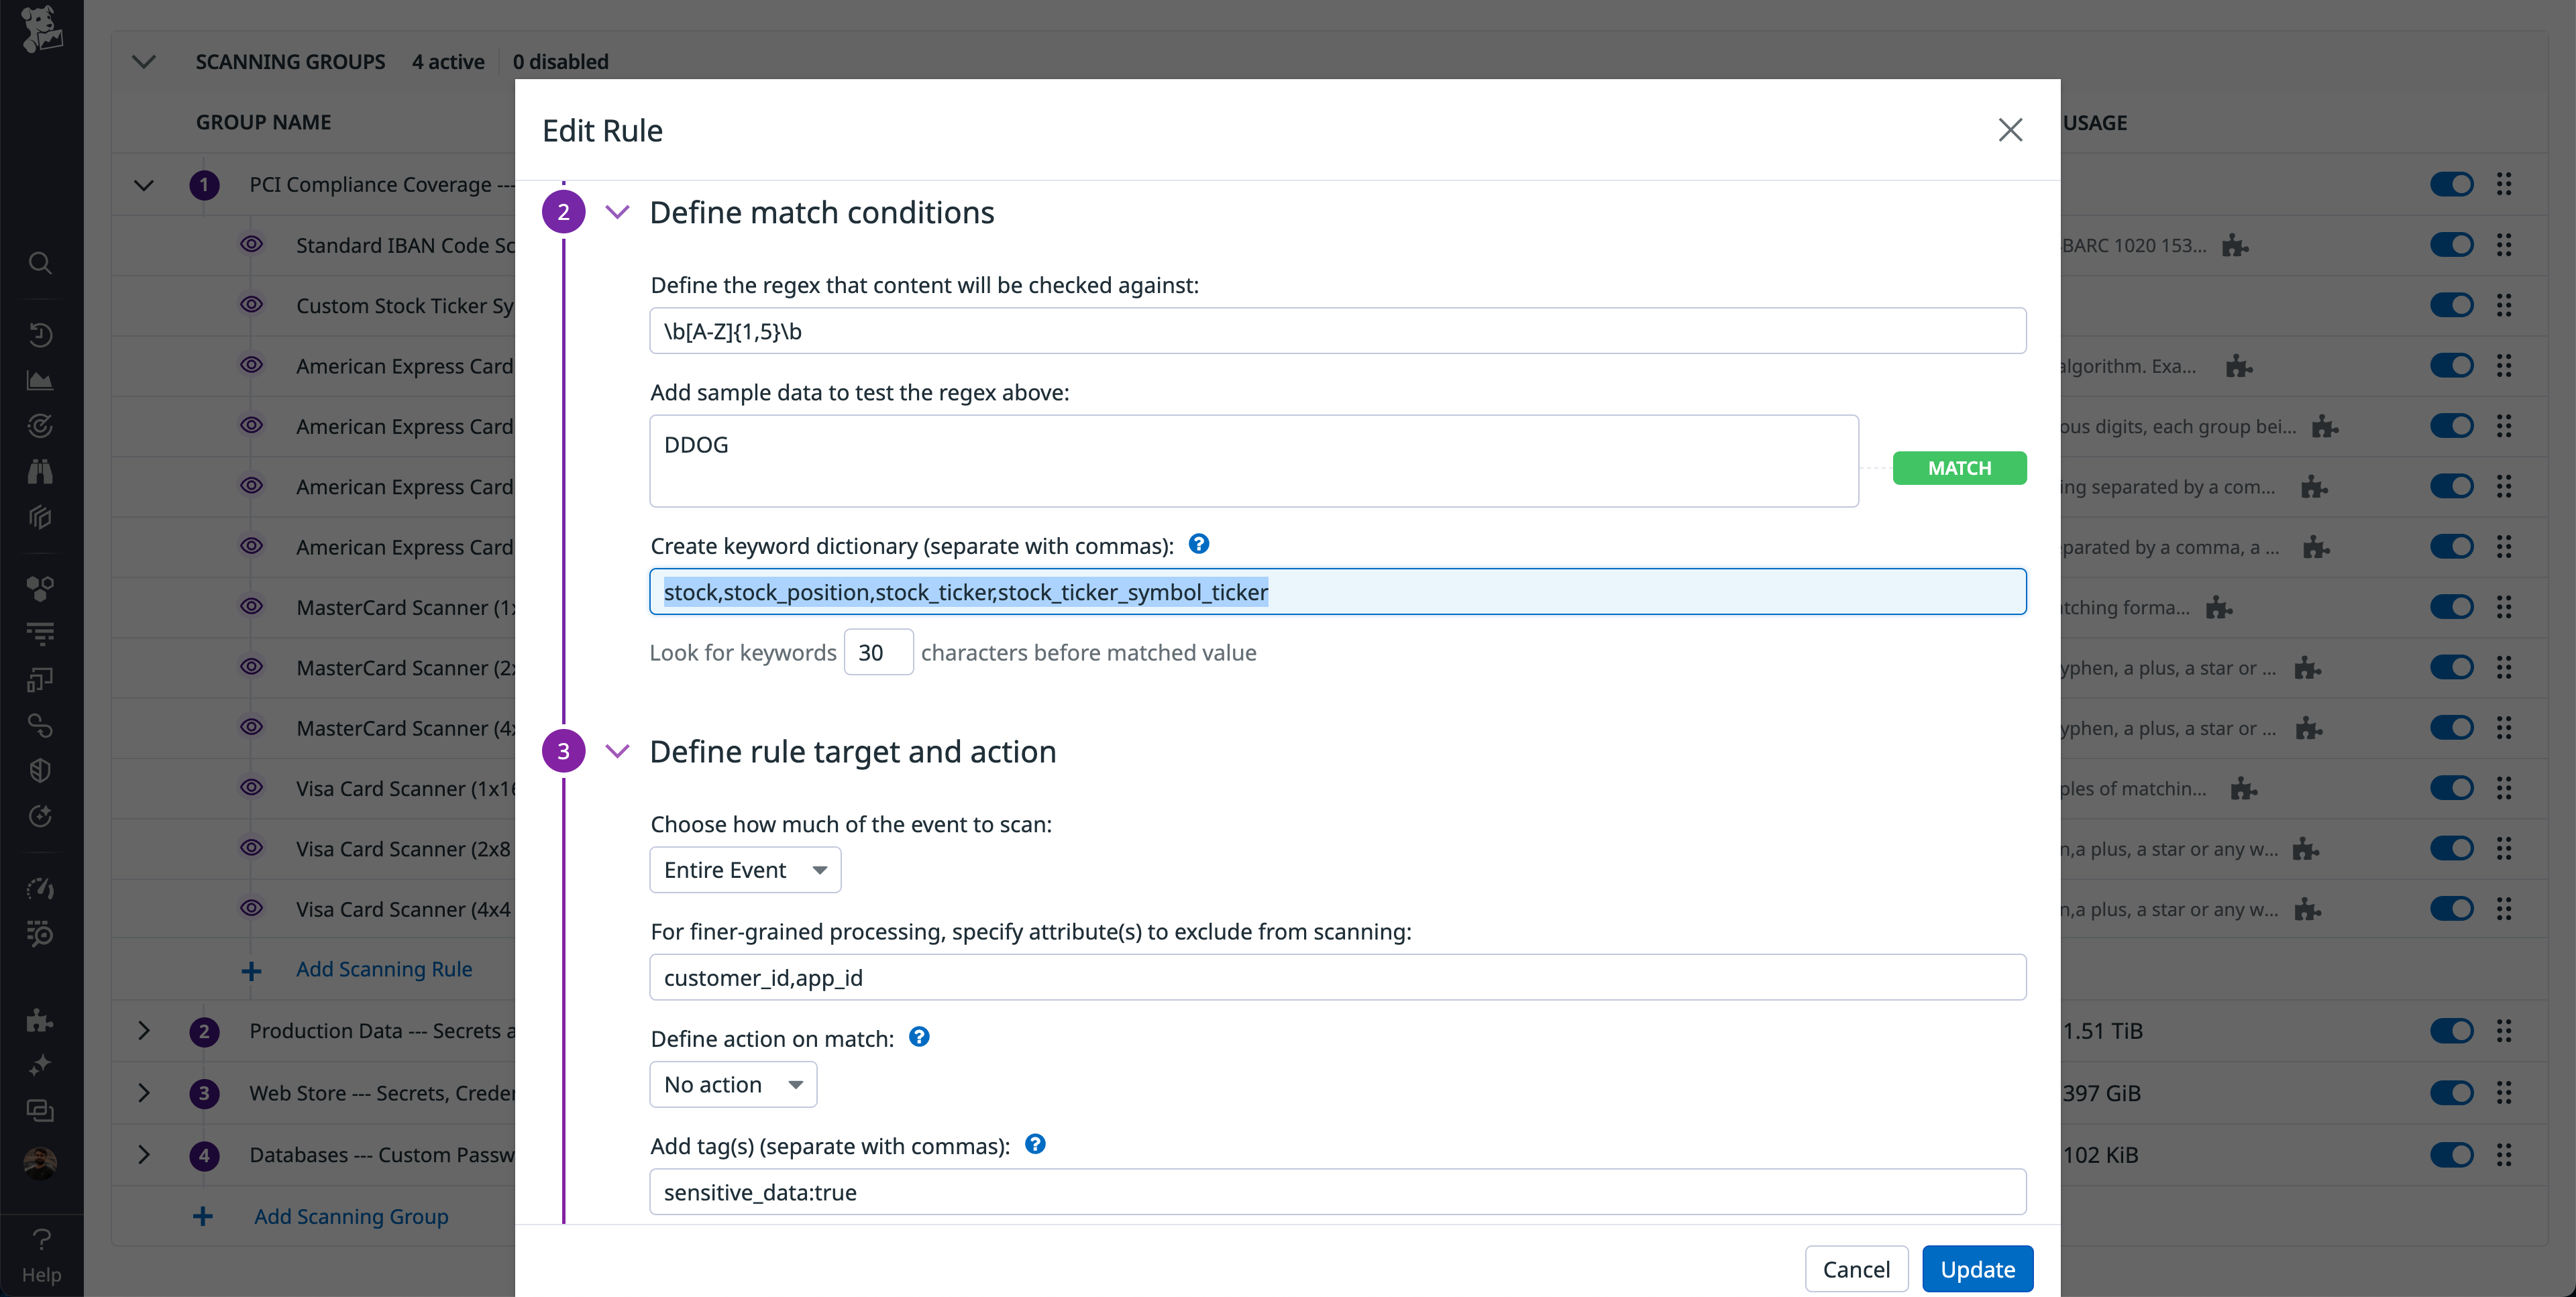Click the help tooltip beside keyword dictionary label
The width and height of the screenshot is (2576, 1297).
coord(1198,545)
